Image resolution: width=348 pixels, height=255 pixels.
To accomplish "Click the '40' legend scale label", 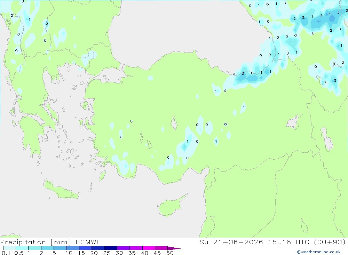I will click(144, 253).
